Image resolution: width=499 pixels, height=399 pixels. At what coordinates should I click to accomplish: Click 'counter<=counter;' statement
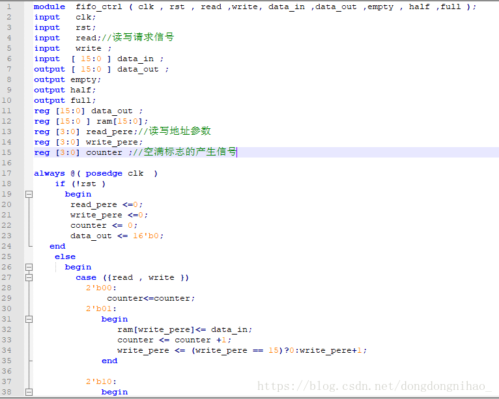[x=151, y=299]
